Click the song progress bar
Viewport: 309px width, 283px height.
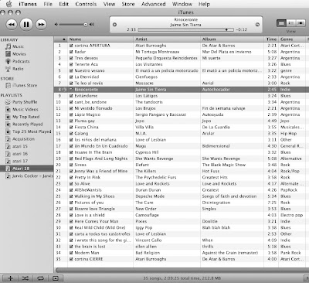point(185,29)
